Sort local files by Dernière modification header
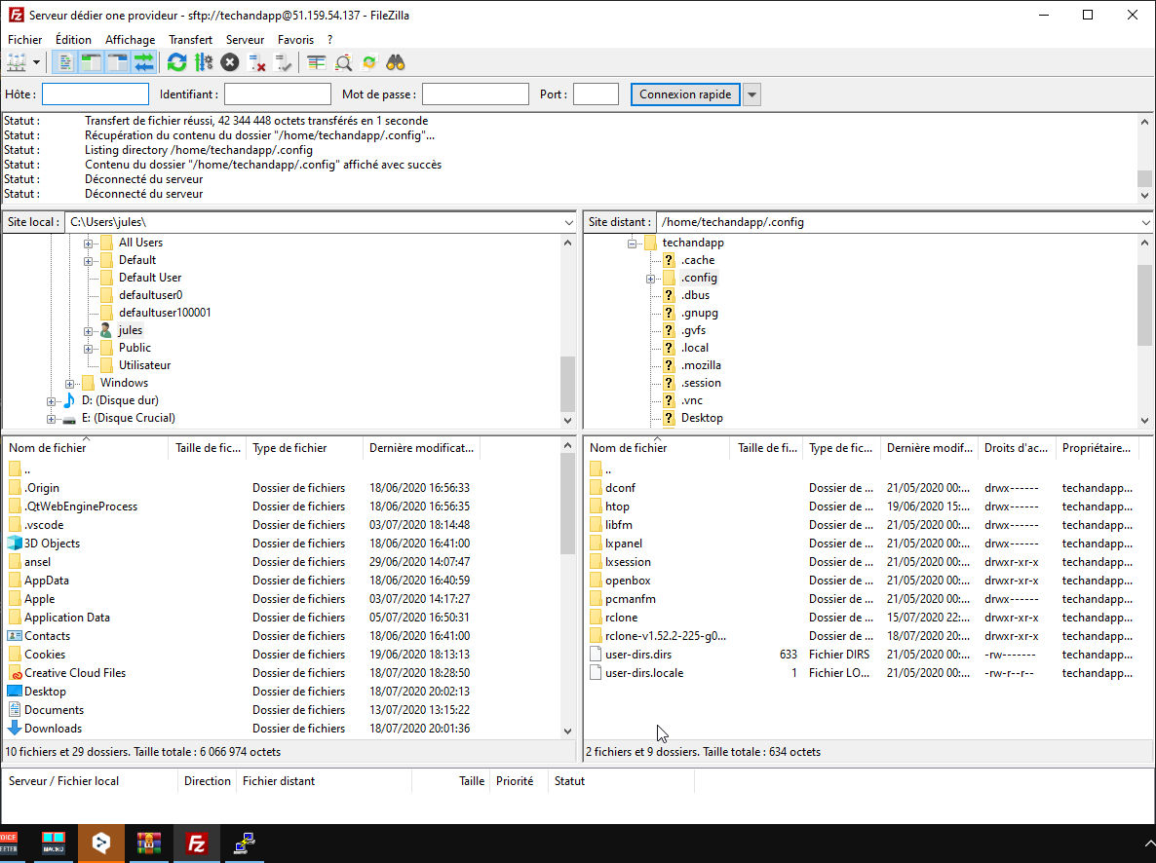Viewport: 1156px width, 863px height. coord(421,448)
